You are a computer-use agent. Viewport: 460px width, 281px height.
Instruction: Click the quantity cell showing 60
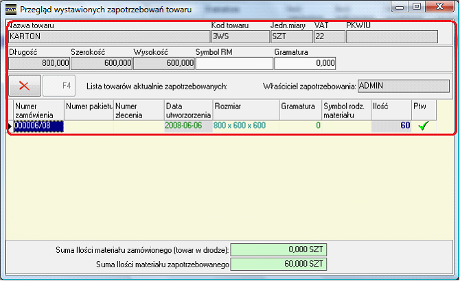389,126
